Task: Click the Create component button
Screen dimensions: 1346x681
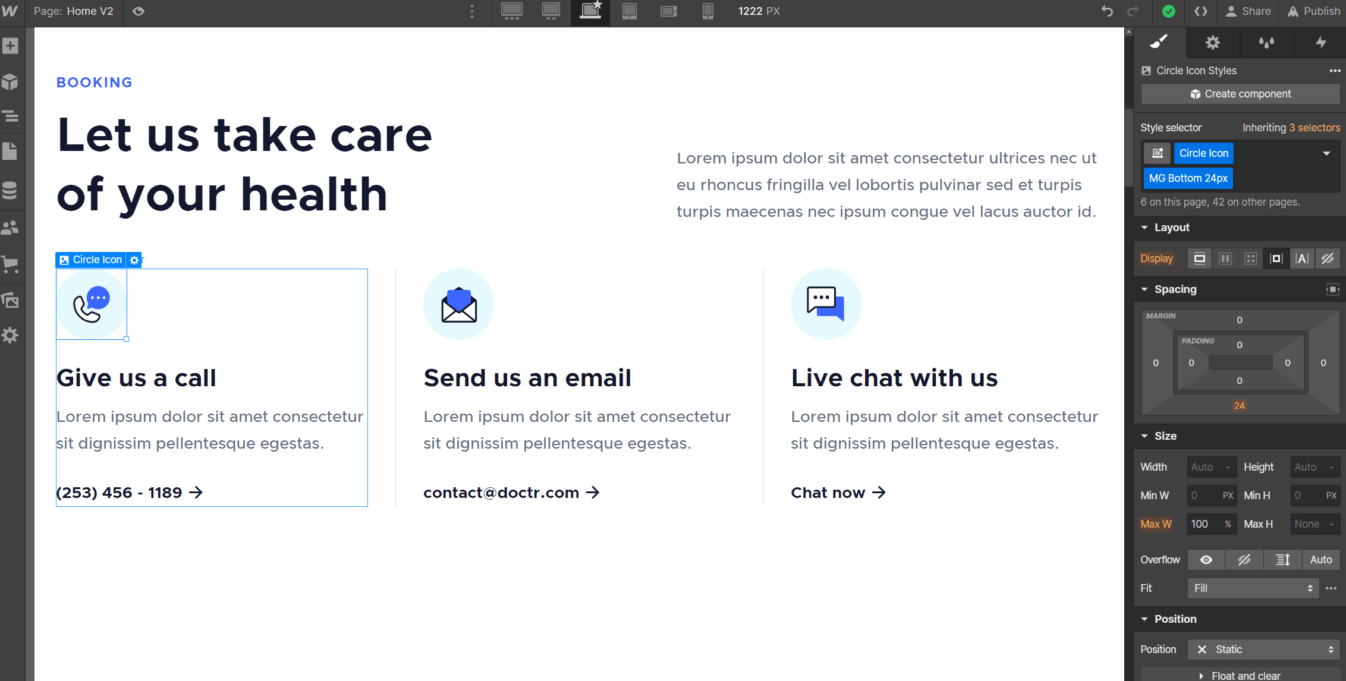Action: [x=1240, y=94]
